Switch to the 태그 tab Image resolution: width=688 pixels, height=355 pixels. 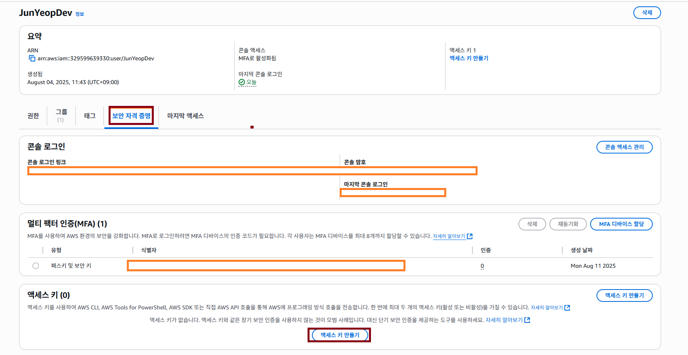pyautogui.click(x=90, y=116)
